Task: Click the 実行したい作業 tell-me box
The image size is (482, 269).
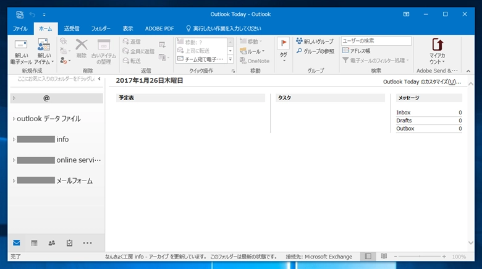Action: [224, 28]
